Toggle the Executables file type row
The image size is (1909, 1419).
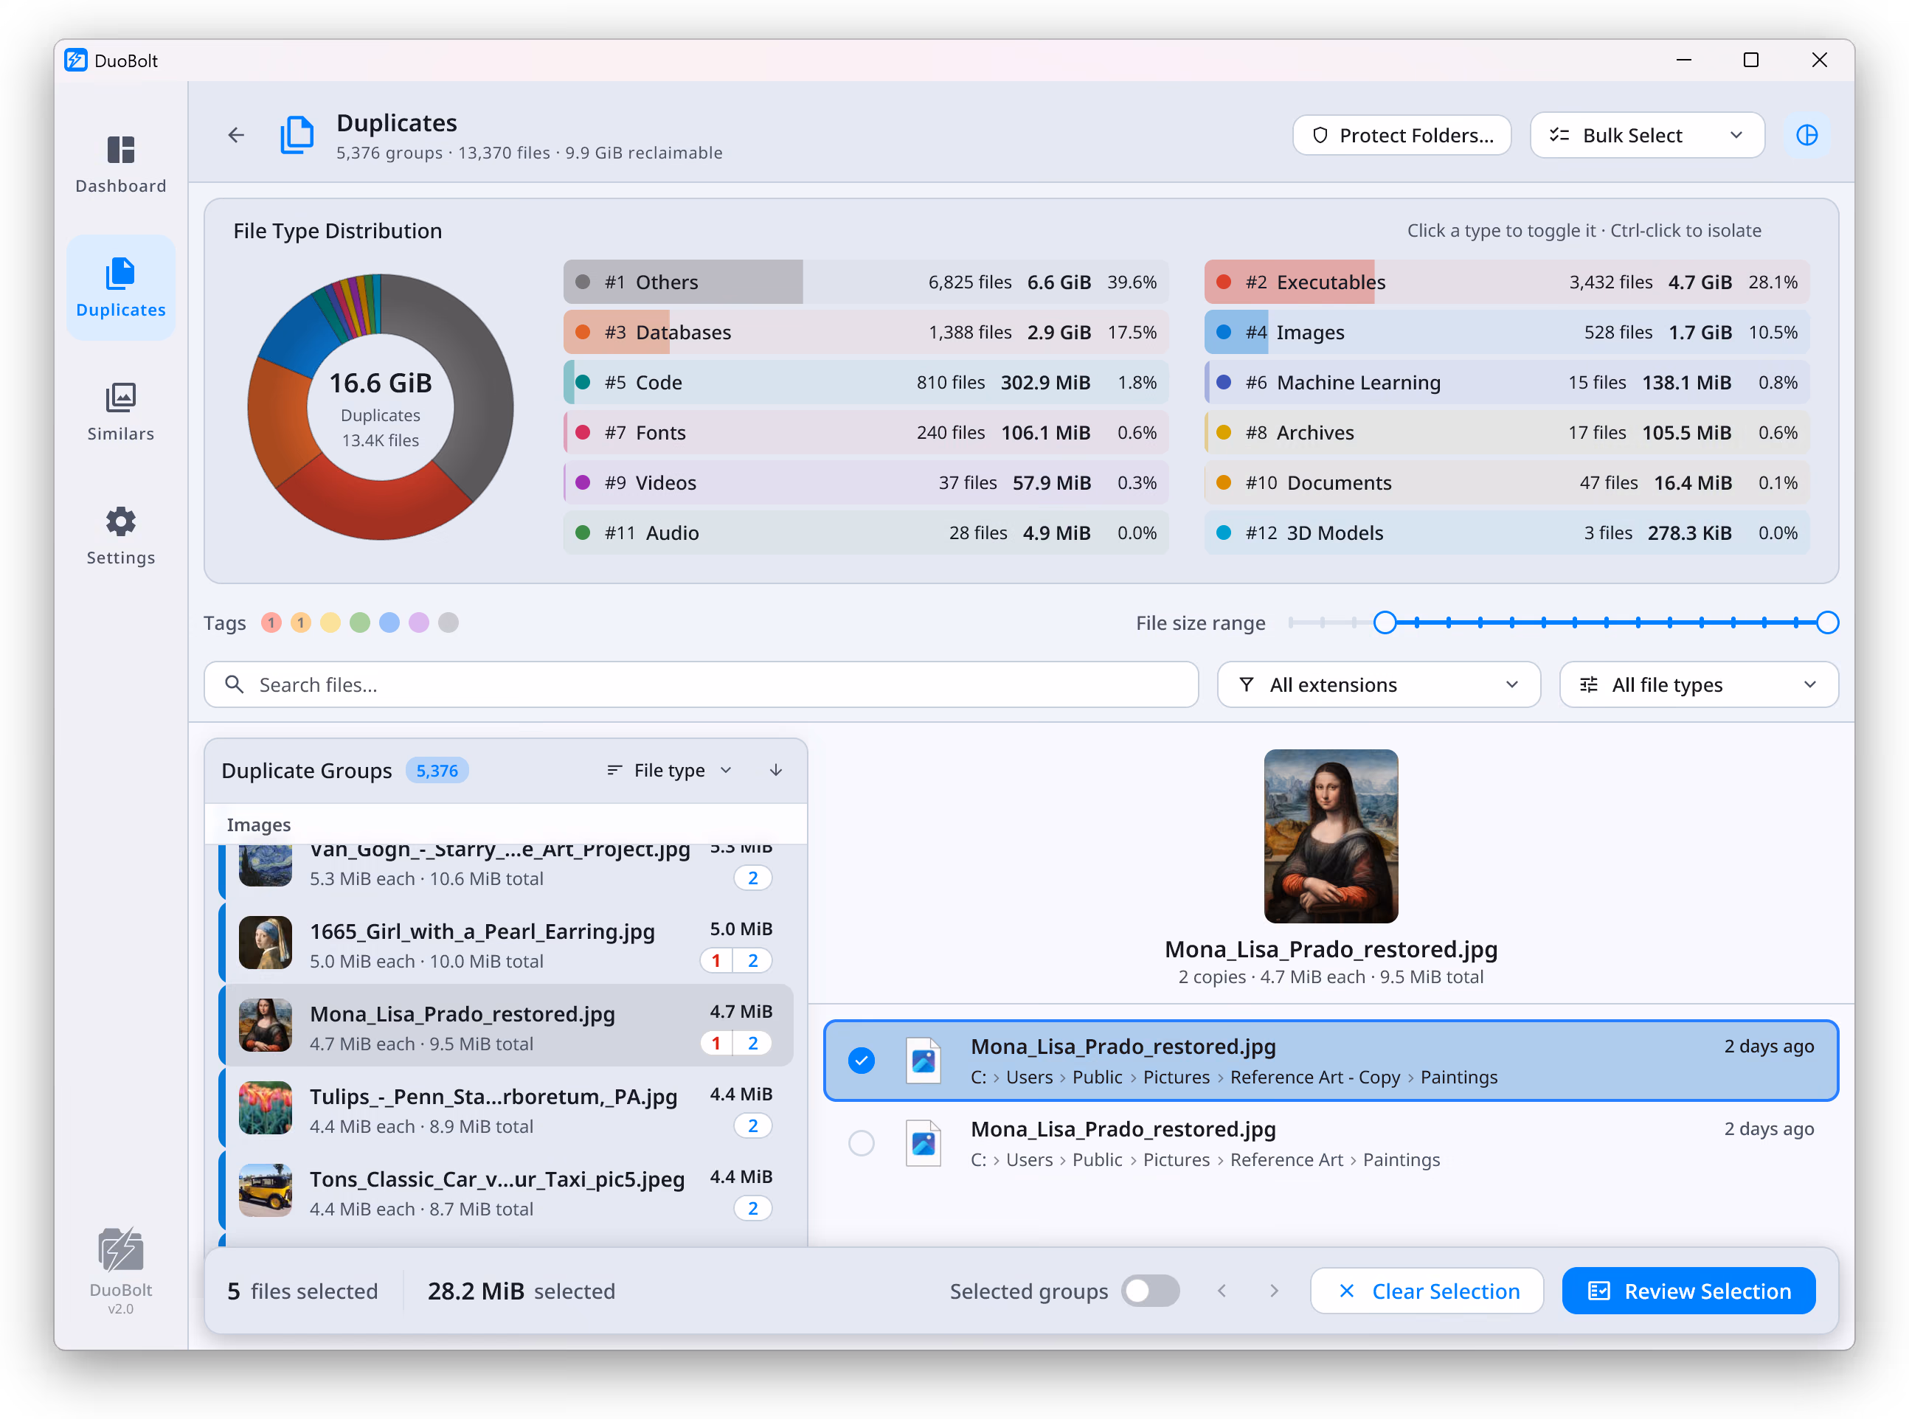[1506, 282]
